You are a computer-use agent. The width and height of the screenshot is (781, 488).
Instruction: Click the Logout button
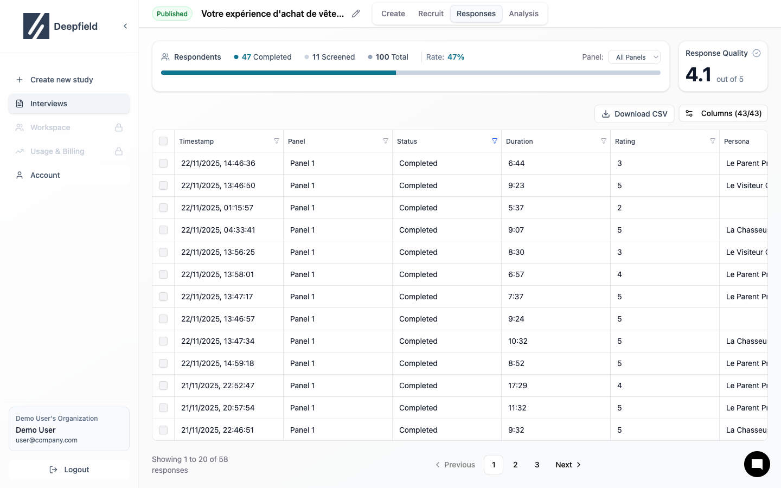point(69,470)
